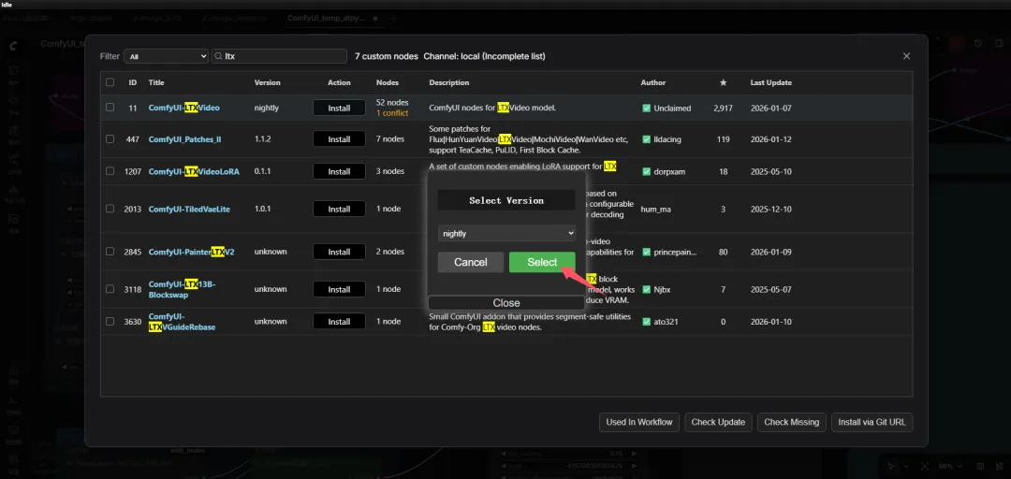Click the ComfyUI logo icon
The width and height of the screenshot is (1011, 479).
tap(14, 45)
